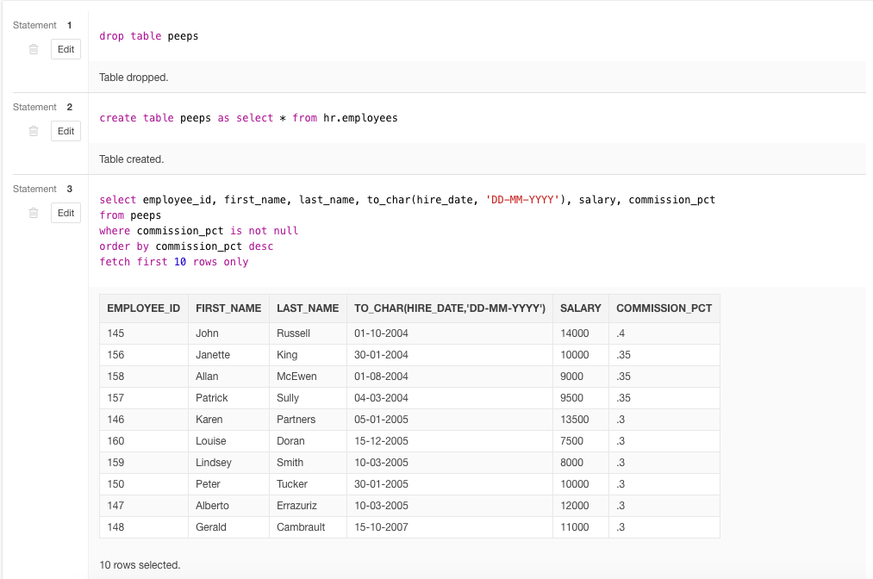This screenshot has width=873, height=579.
Task: Click last name cell Partners
Action: tap(308, 420)
